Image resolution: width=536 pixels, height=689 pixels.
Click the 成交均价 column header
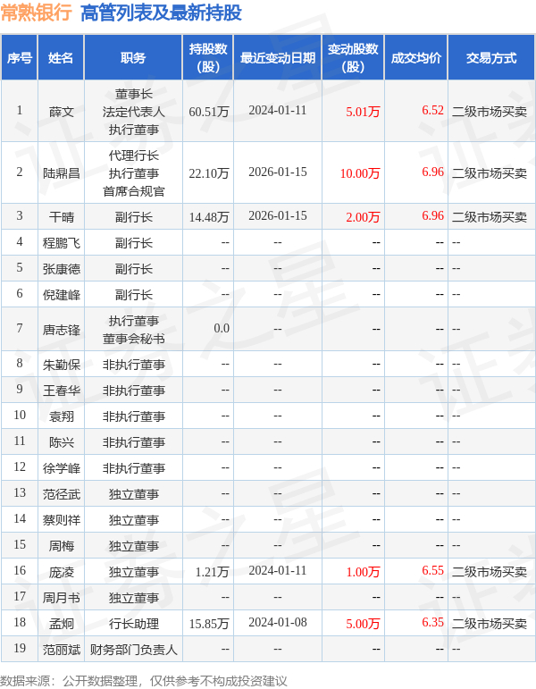click(416, 57)
